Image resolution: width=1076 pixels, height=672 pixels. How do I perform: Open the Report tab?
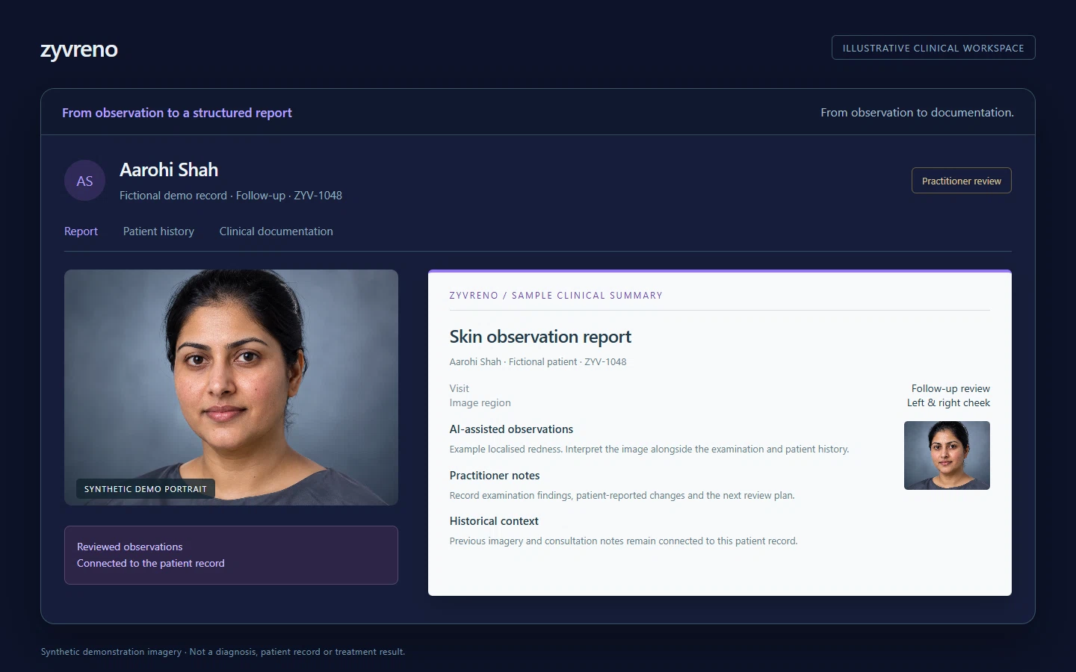[x=81, y=231]
